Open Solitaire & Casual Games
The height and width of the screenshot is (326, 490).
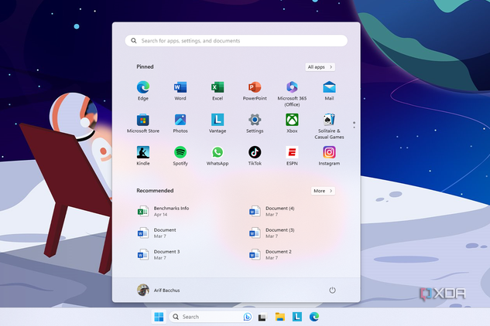(x=329, y=127)
